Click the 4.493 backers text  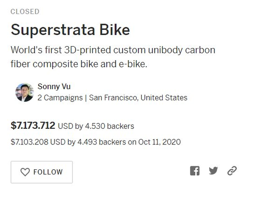pos(102,142)
